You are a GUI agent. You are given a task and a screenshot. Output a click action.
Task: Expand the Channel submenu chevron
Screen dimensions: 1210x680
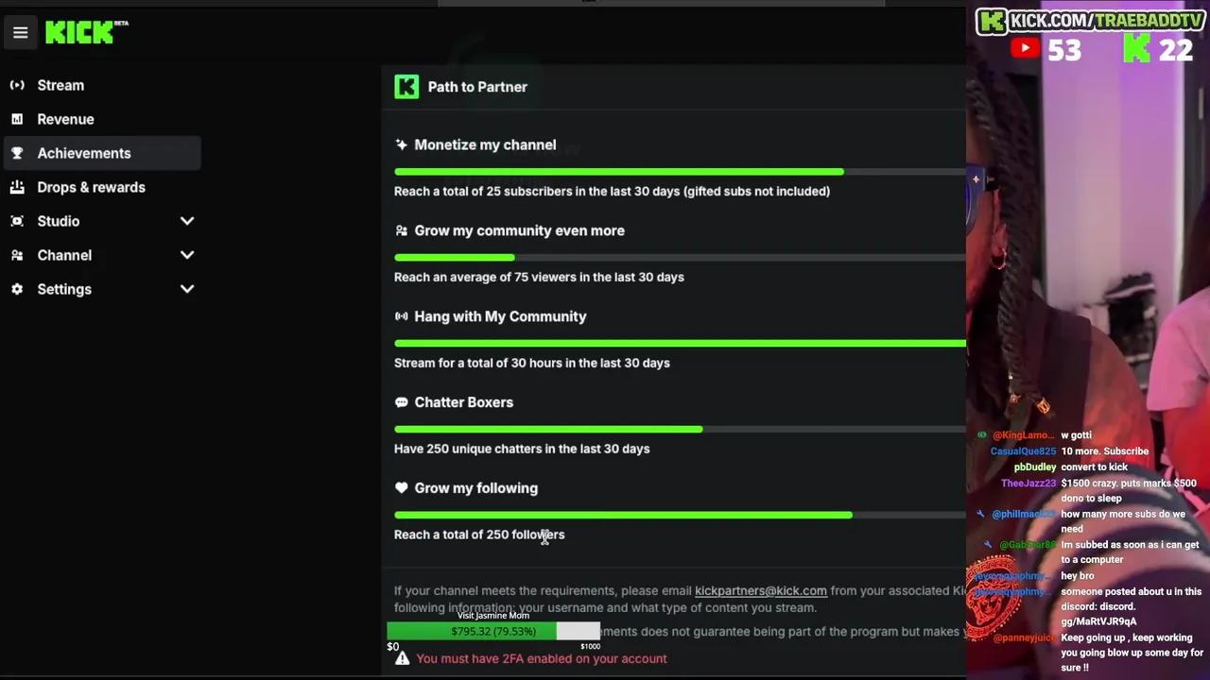pyautogui.click(x=187, y=255)
